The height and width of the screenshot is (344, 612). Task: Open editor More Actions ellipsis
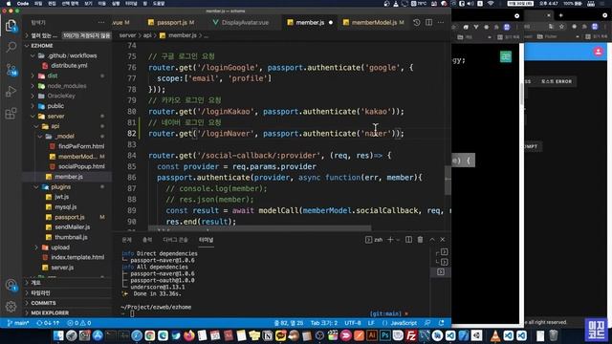click(x=441, y=23)
